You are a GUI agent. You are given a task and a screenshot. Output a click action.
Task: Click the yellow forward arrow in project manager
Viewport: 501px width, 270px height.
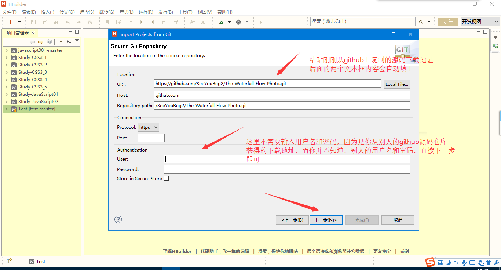click(41, 42)
